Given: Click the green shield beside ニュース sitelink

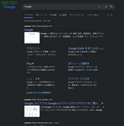Looking at the screenshot, I should 38,79.
